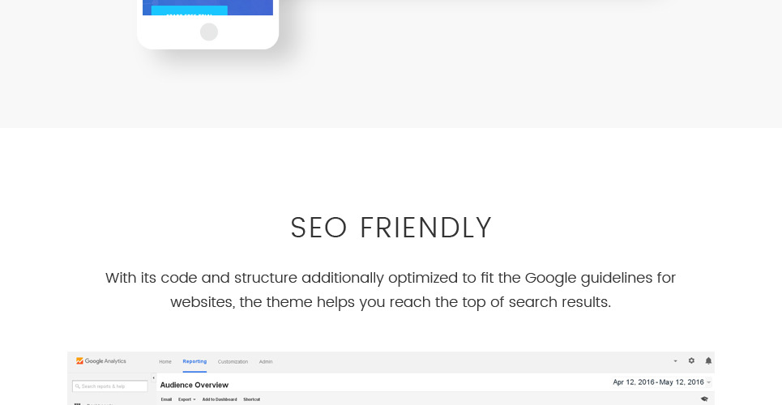The image size is (782, 405).
Task: Open the settings gear icon
Action: (x=691, y=360)
